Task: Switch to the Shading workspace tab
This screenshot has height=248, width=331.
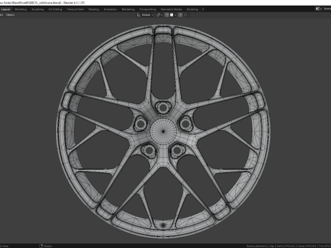Action: tap(94, 10)
